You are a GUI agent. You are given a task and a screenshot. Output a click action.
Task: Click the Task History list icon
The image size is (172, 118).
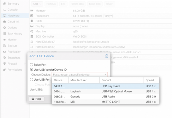pos(5,34)
